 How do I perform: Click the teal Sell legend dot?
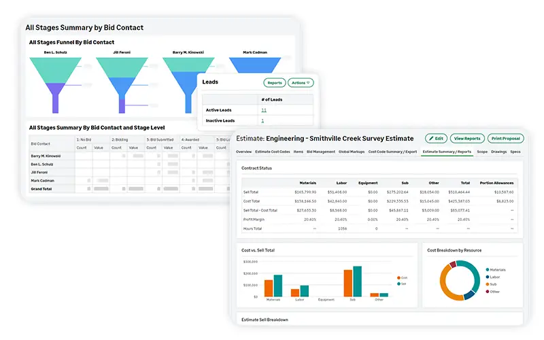(398, 284)
